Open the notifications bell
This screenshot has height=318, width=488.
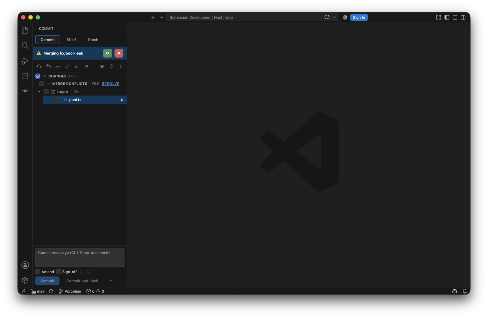point(465,291)
